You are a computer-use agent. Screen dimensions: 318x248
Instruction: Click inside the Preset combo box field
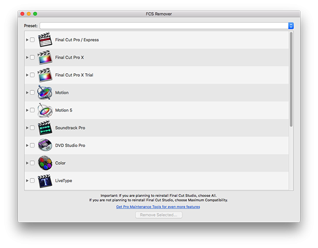click(164, 26)
